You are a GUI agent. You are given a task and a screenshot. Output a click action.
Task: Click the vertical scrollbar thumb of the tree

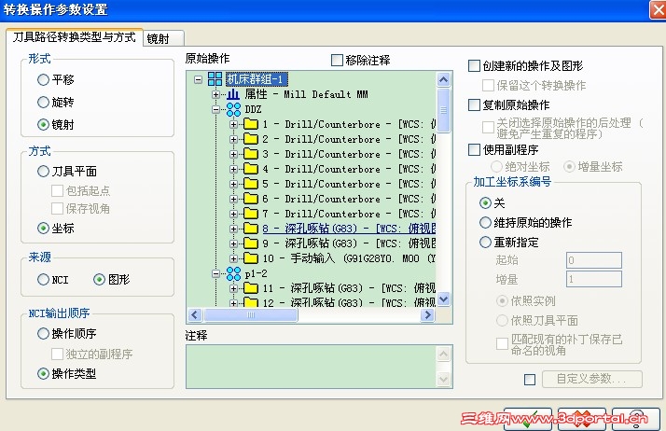[x=443, y=110]
